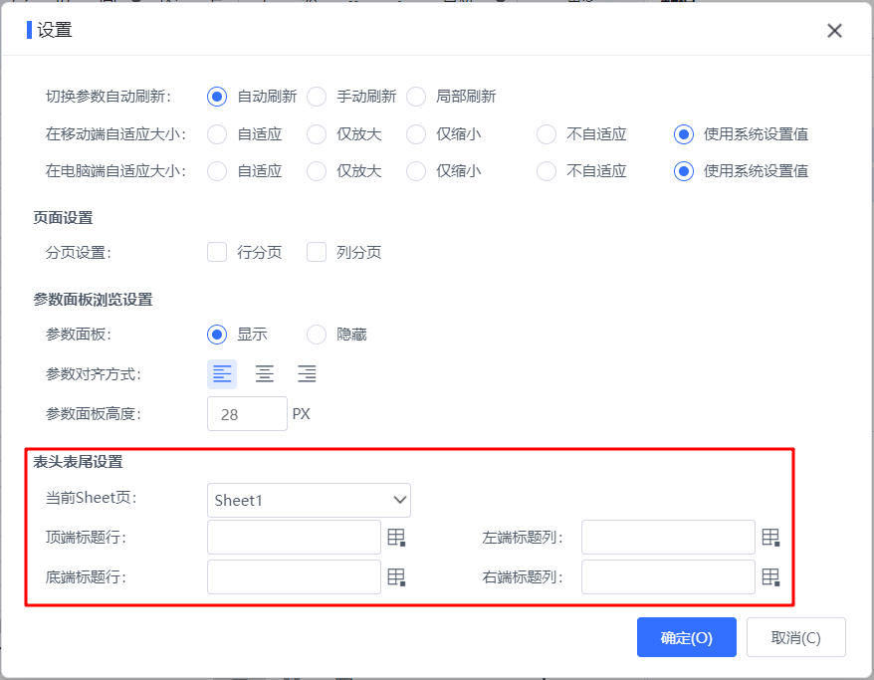Image resolution: width=874 pixels, height=680 pixels.
Task: Close the 设置 dialog with X
Action: click(x=834, y=31)
